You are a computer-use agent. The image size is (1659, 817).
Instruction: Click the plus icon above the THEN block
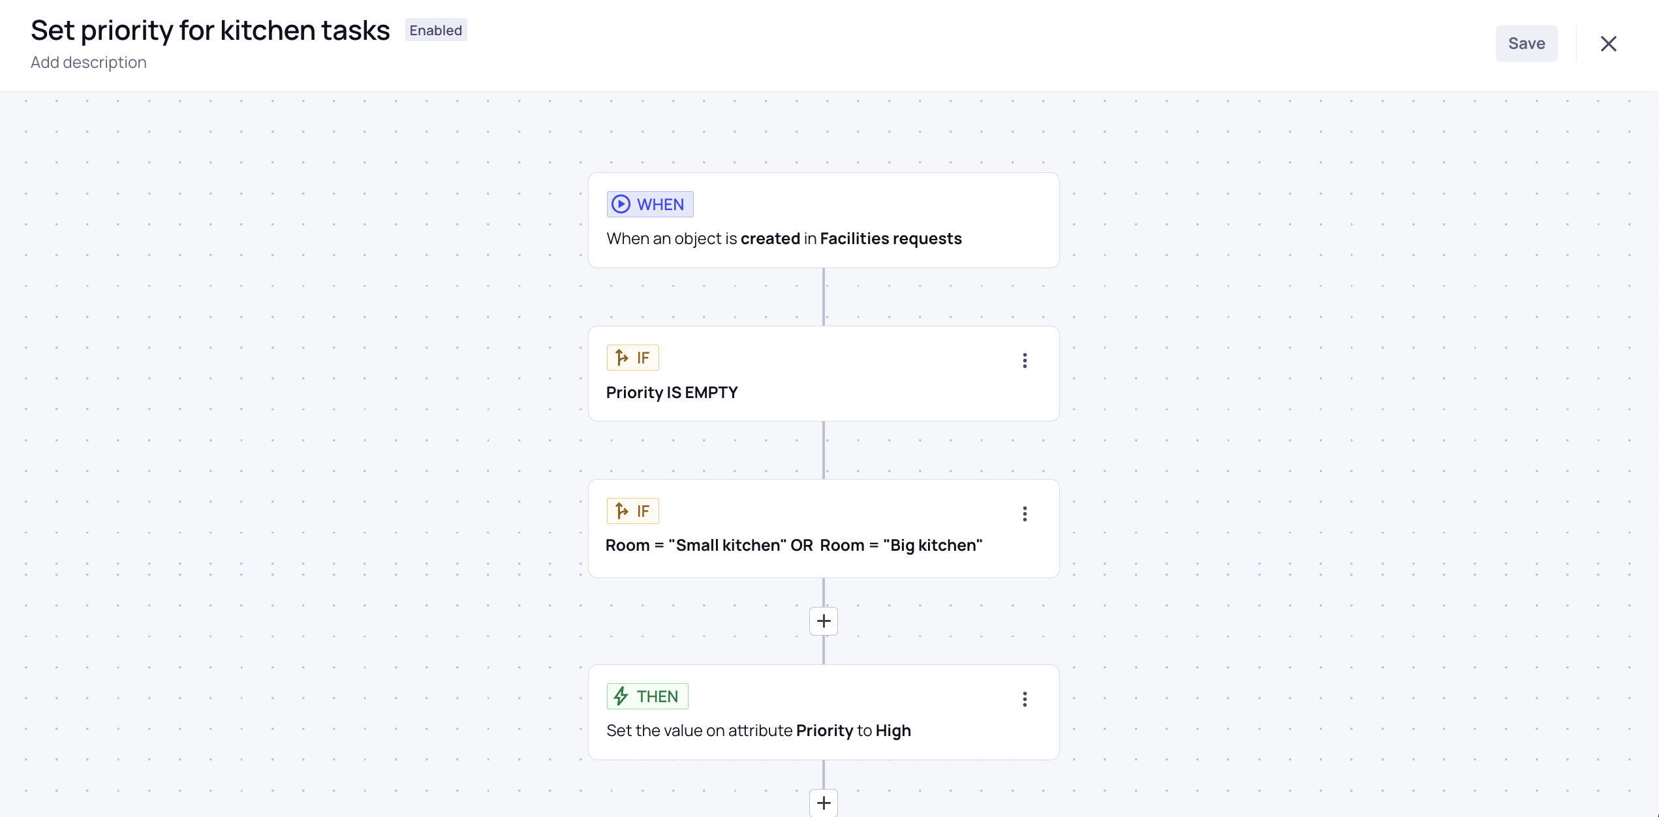[823, 621]
